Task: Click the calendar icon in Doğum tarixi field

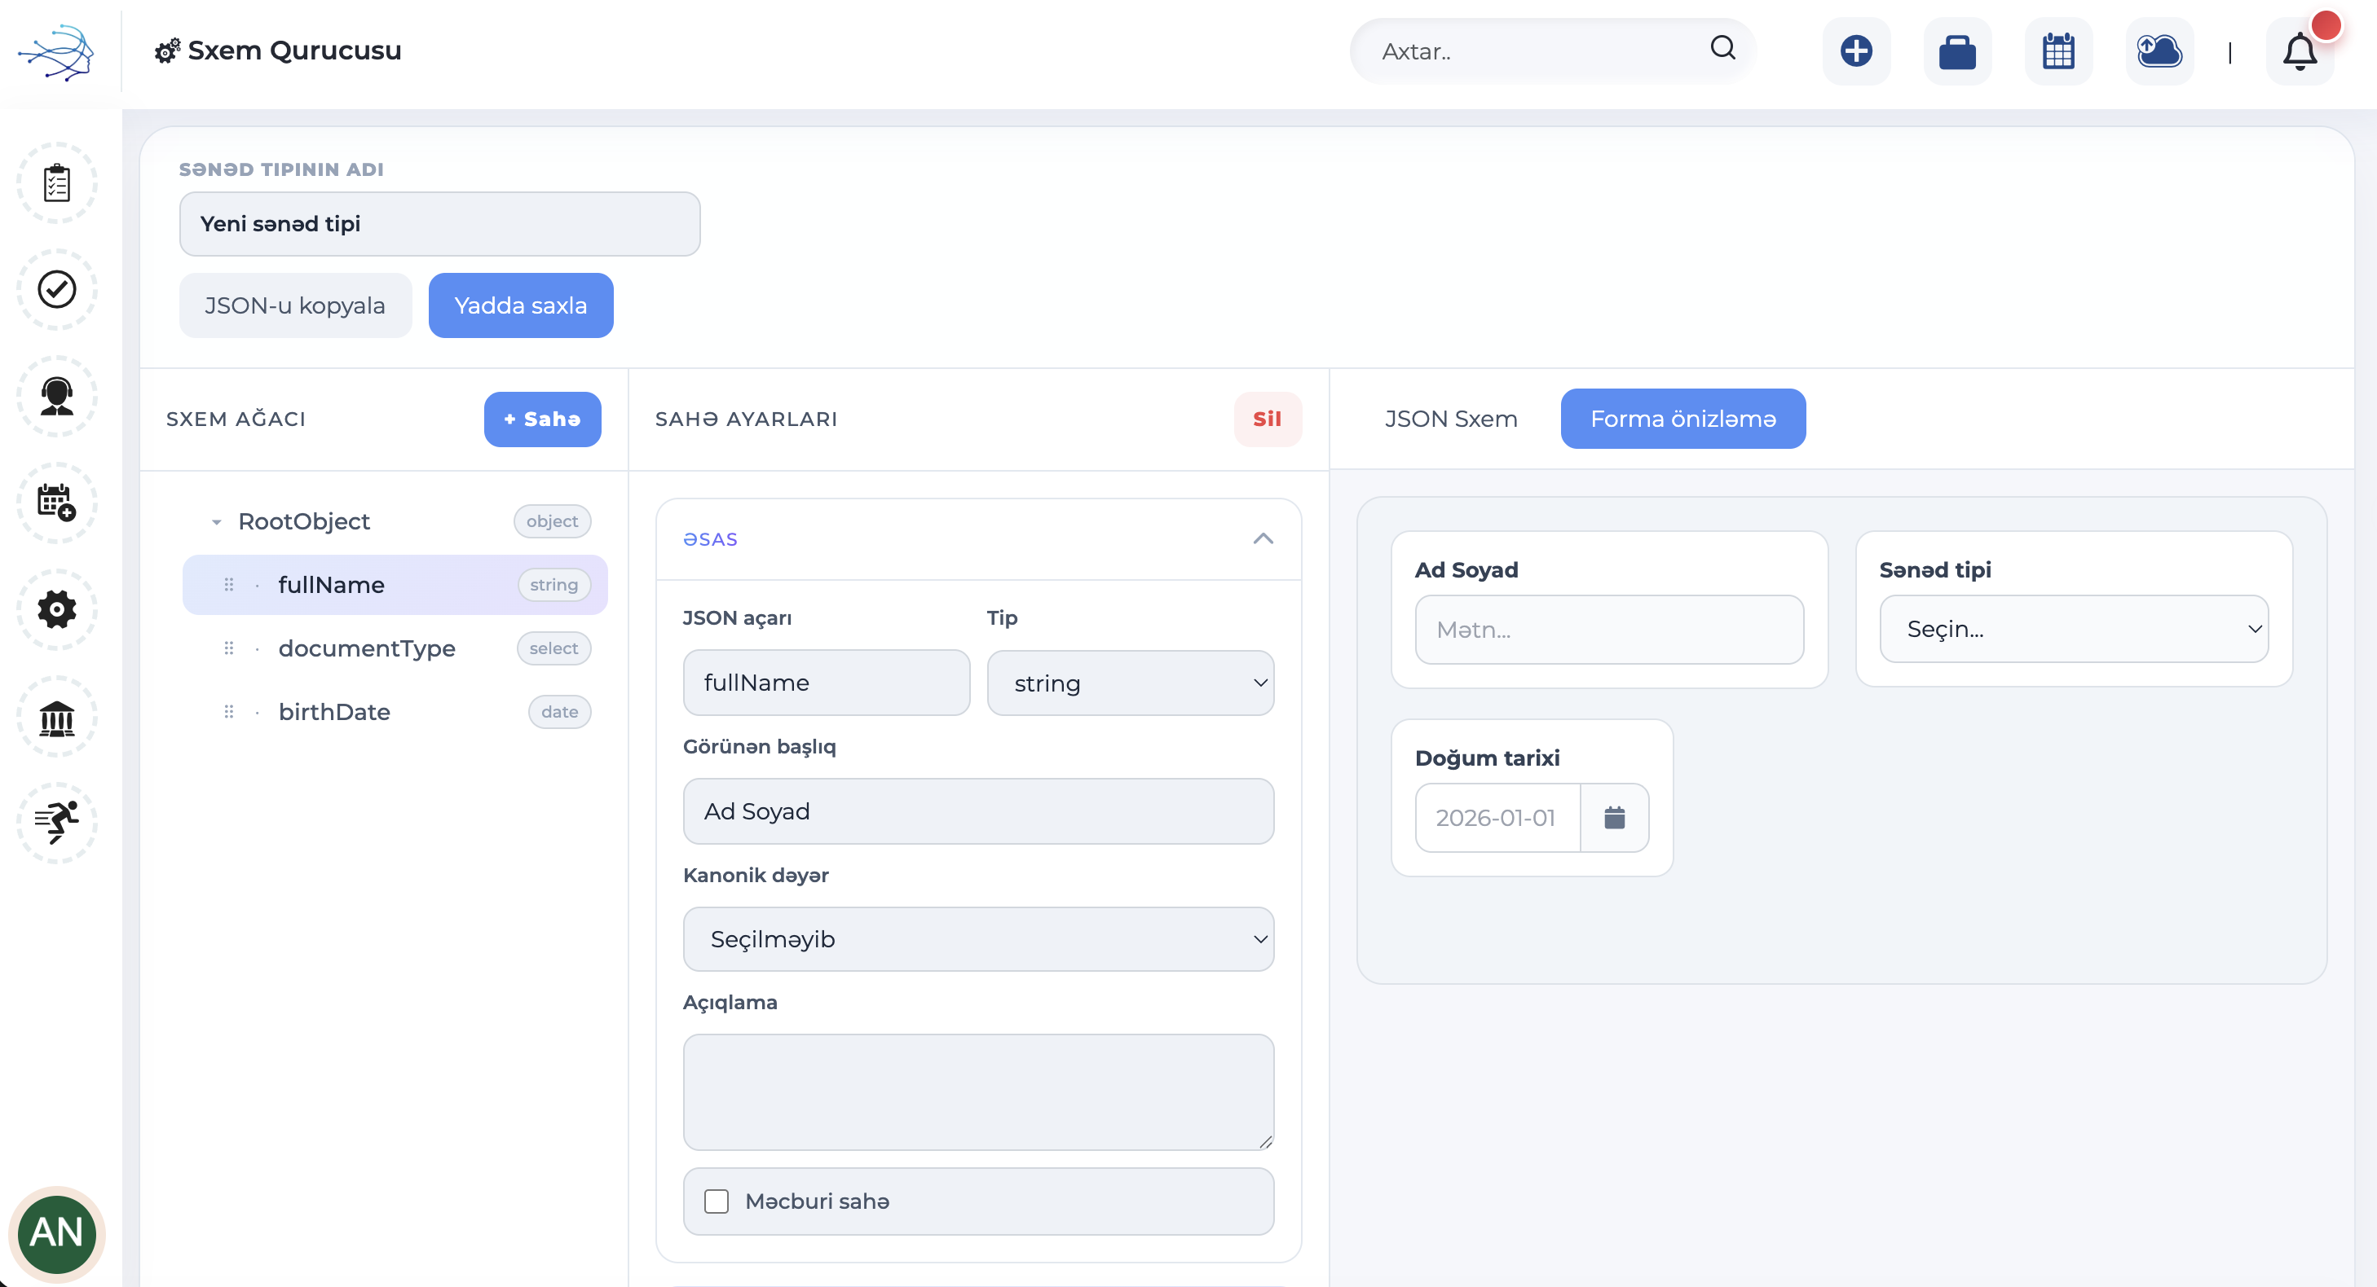Action: (x=1614, y=818)
